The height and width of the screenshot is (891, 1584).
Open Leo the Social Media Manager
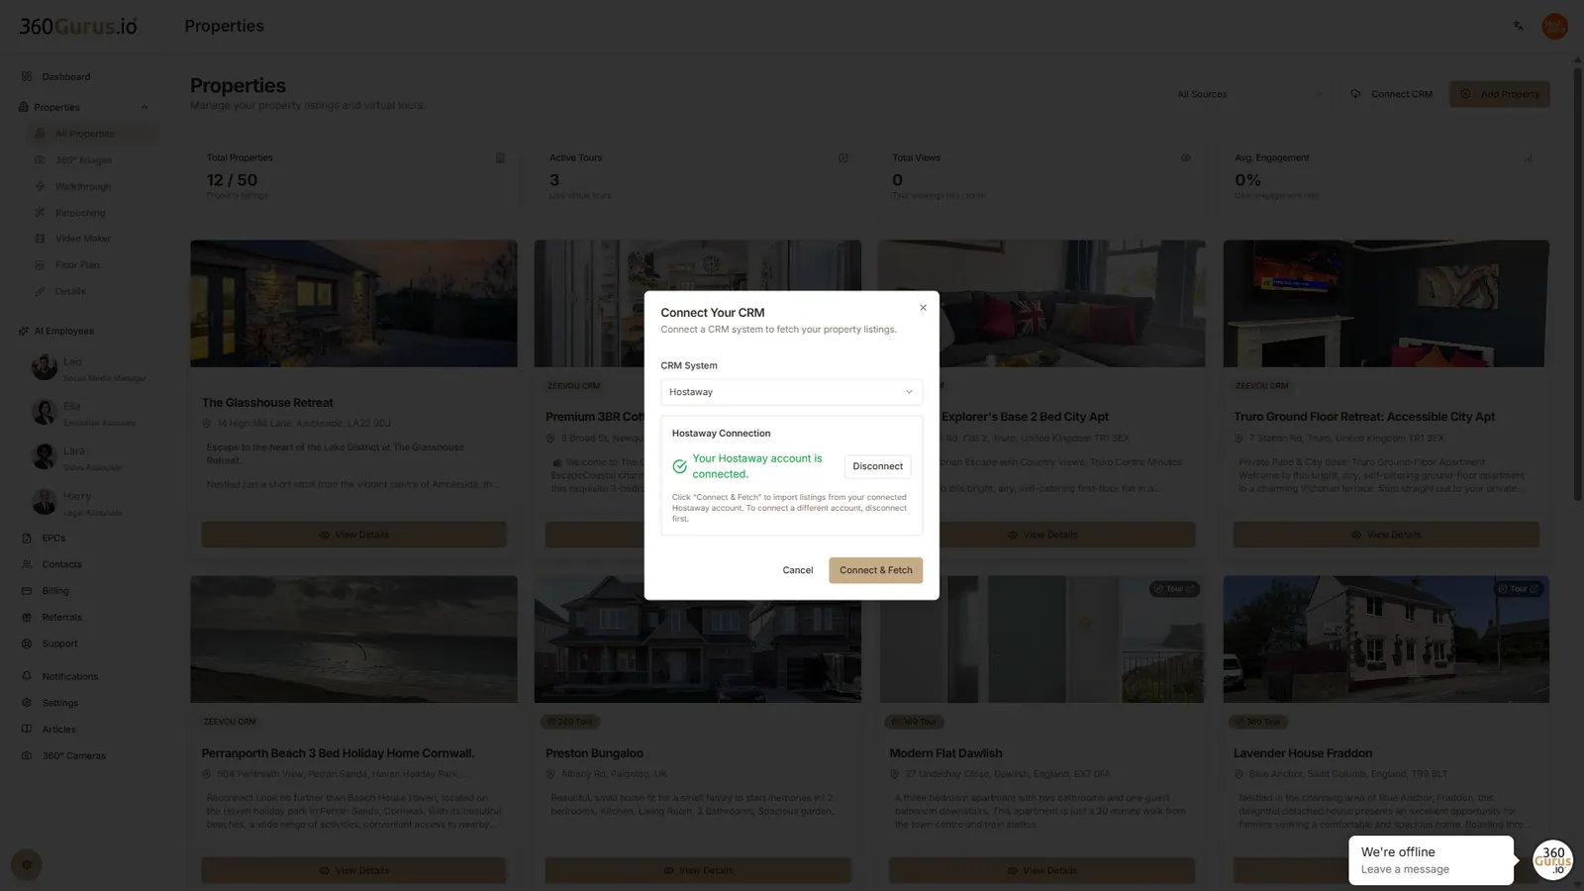(x=89, y=368)
